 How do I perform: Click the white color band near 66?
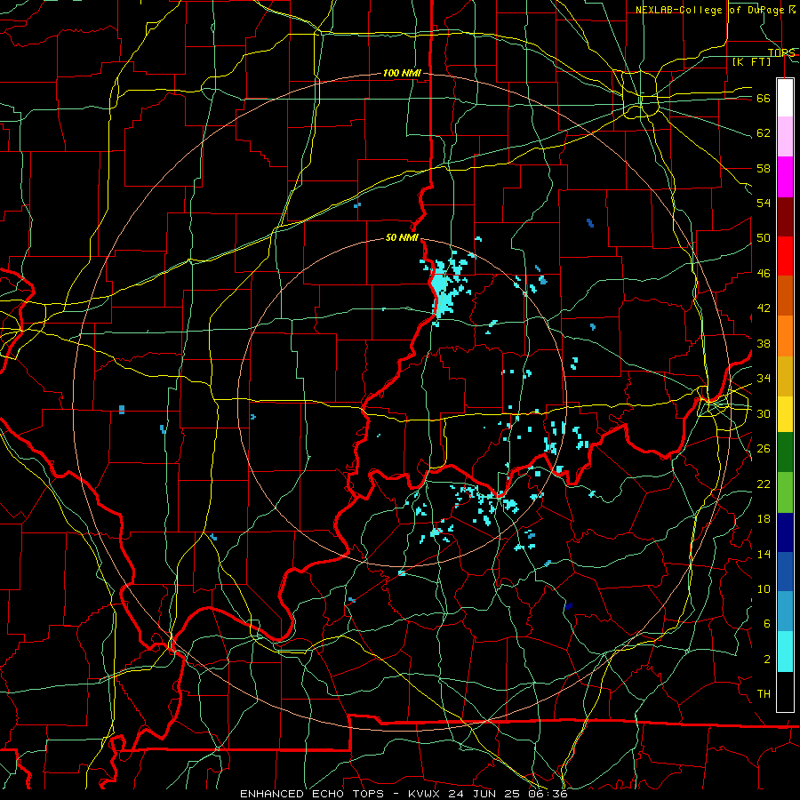pos(785,98)
